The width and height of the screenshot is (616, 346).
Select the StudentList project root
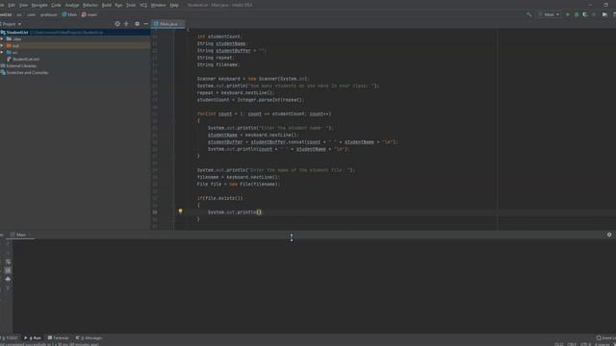75,33
